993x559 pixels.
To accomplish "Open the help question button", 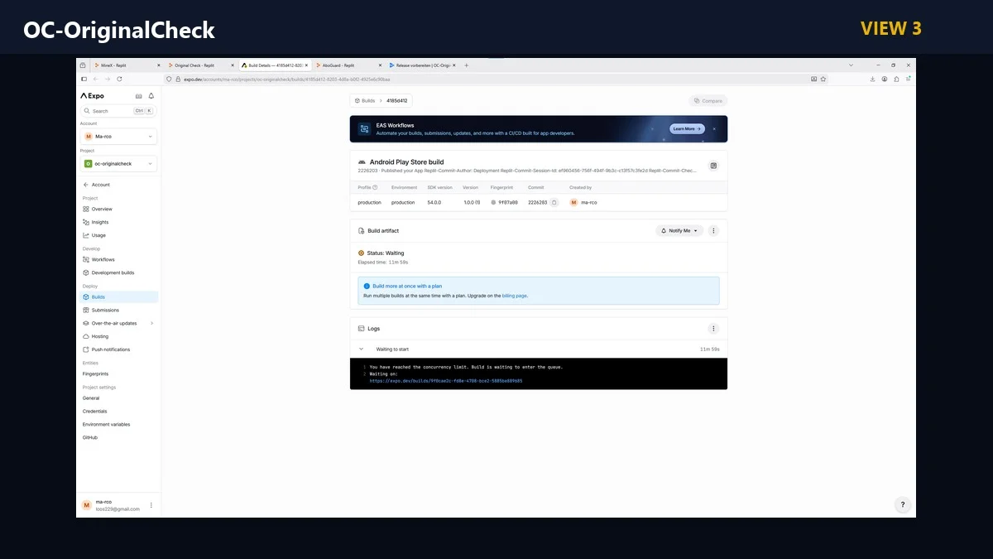I will pos(903,504).
